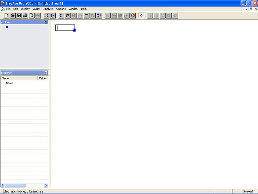Click the grayed dice-like toolbar icon

[x=126, y=16]
